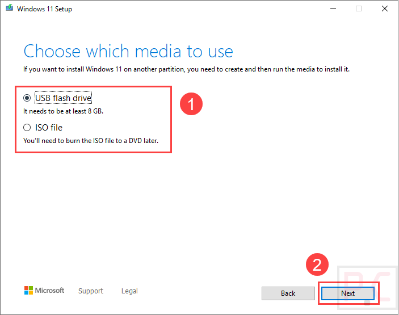Click the Next button
This screenshot has width=399, height=315.
348,293
